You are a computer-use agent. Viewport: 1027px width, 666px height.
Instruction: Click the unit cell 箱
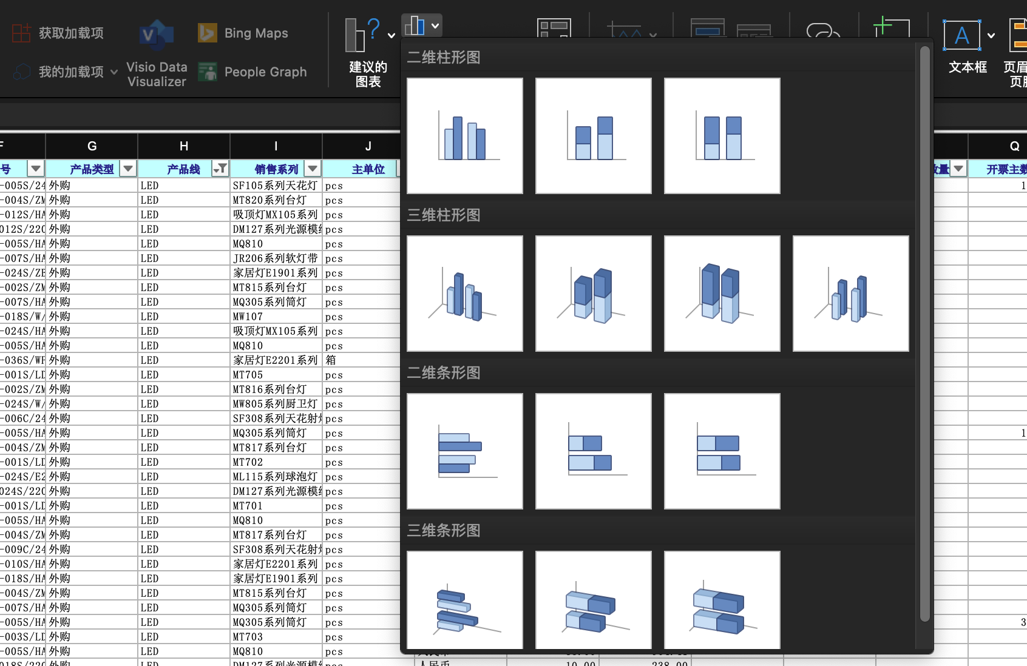(362, 360)
